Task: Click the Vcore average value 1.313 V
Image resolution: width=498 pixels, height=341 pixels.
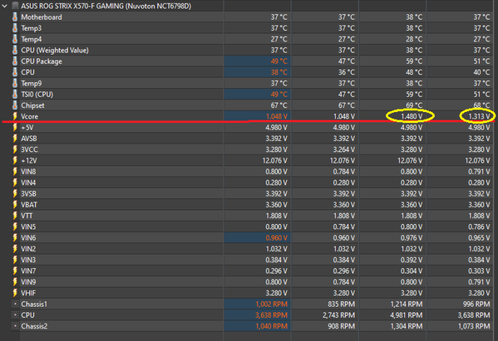Action: 479,116
